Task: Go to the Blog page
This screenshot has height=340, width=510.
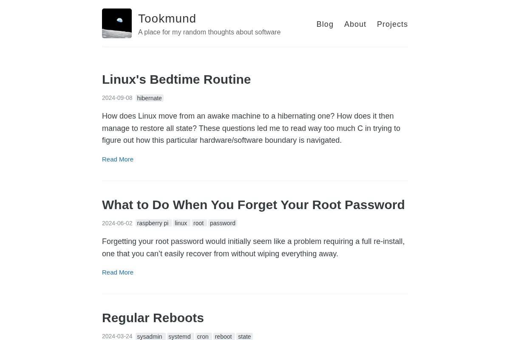Action: click(325, 24)
